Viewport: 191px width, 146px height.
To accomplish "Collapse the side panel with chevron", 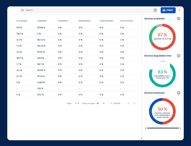I will 142,138.
